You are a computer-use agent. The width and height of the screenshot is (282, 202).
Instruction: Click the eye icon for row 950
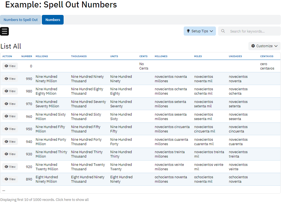point(6,129)
